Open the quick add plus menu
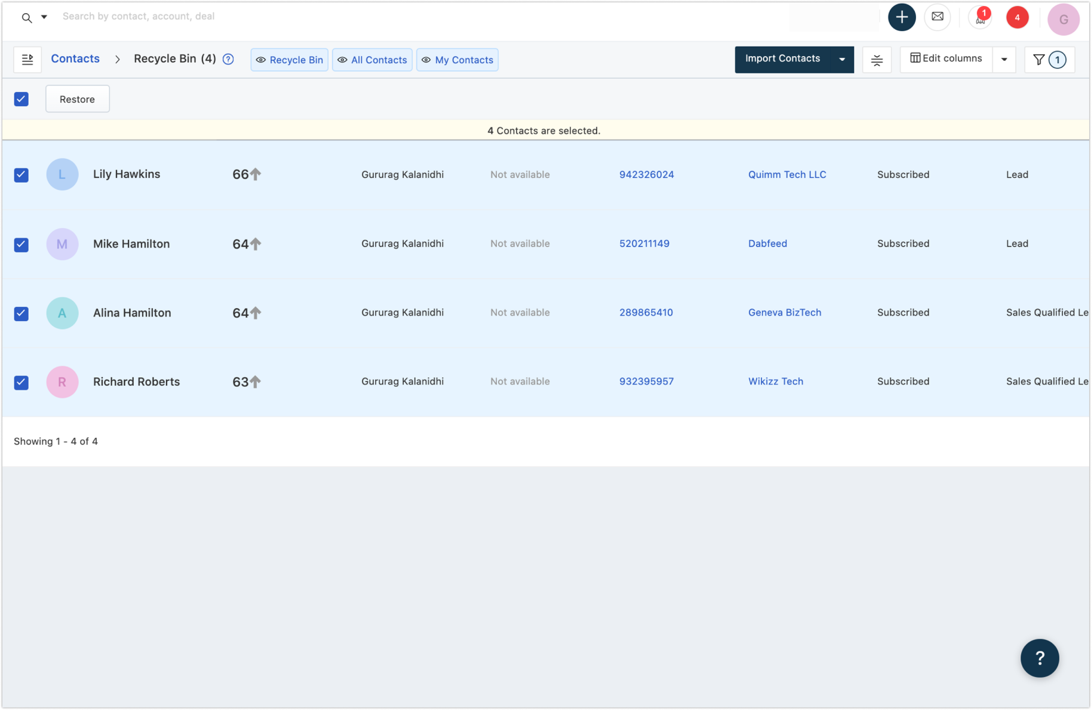Viewport: 1092px width, 710px height. [902, 17]
